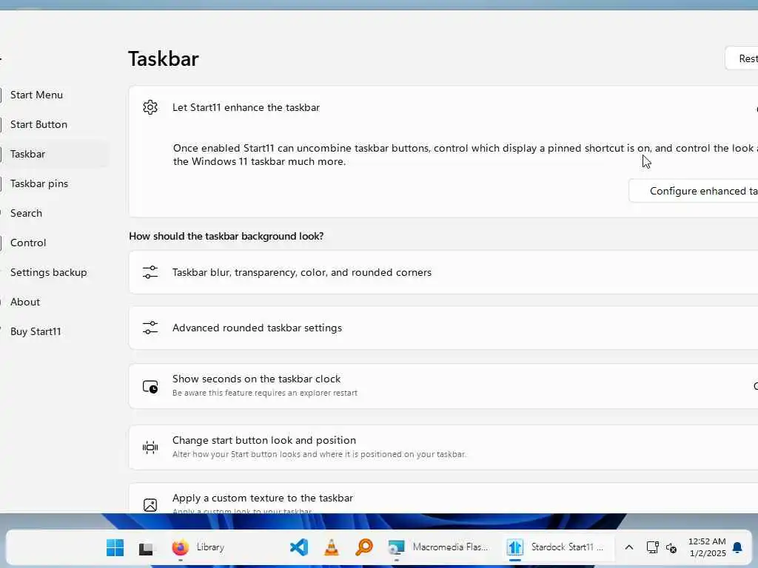758x568 pixels.
Task: Click the image icon for custom texture
Action: coord(150,504)
